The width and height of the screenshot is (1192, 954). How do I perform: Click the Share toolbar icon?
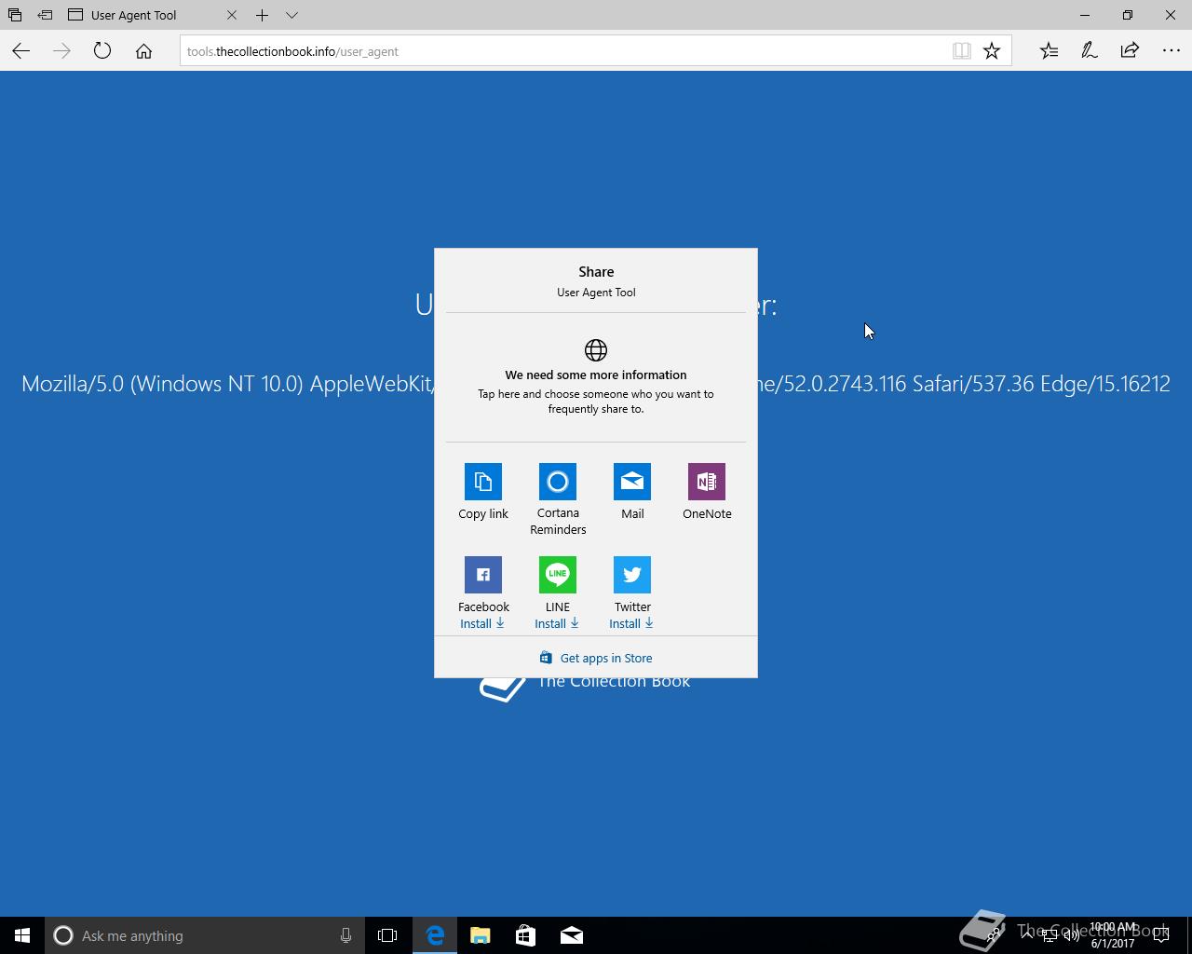(1130, 51)
